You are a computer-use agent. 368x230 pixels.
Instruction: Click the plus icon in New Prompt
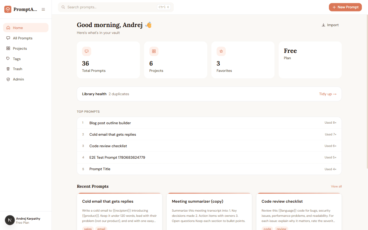click(334, 7)
